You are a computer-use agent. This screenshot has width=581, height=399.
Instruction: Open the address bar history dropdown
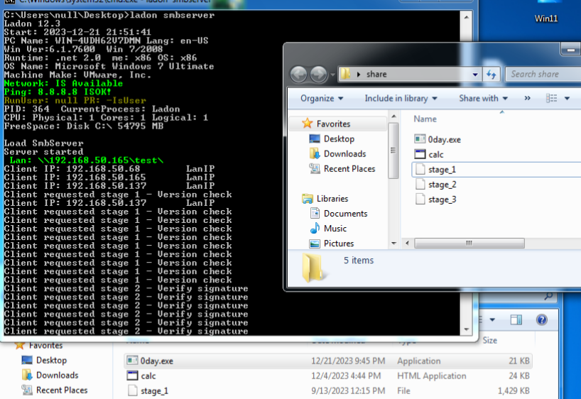[475, 75]
